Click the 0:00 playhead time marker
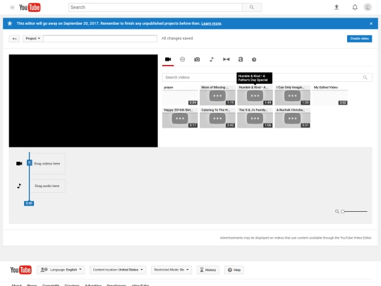 coord(29,203)
